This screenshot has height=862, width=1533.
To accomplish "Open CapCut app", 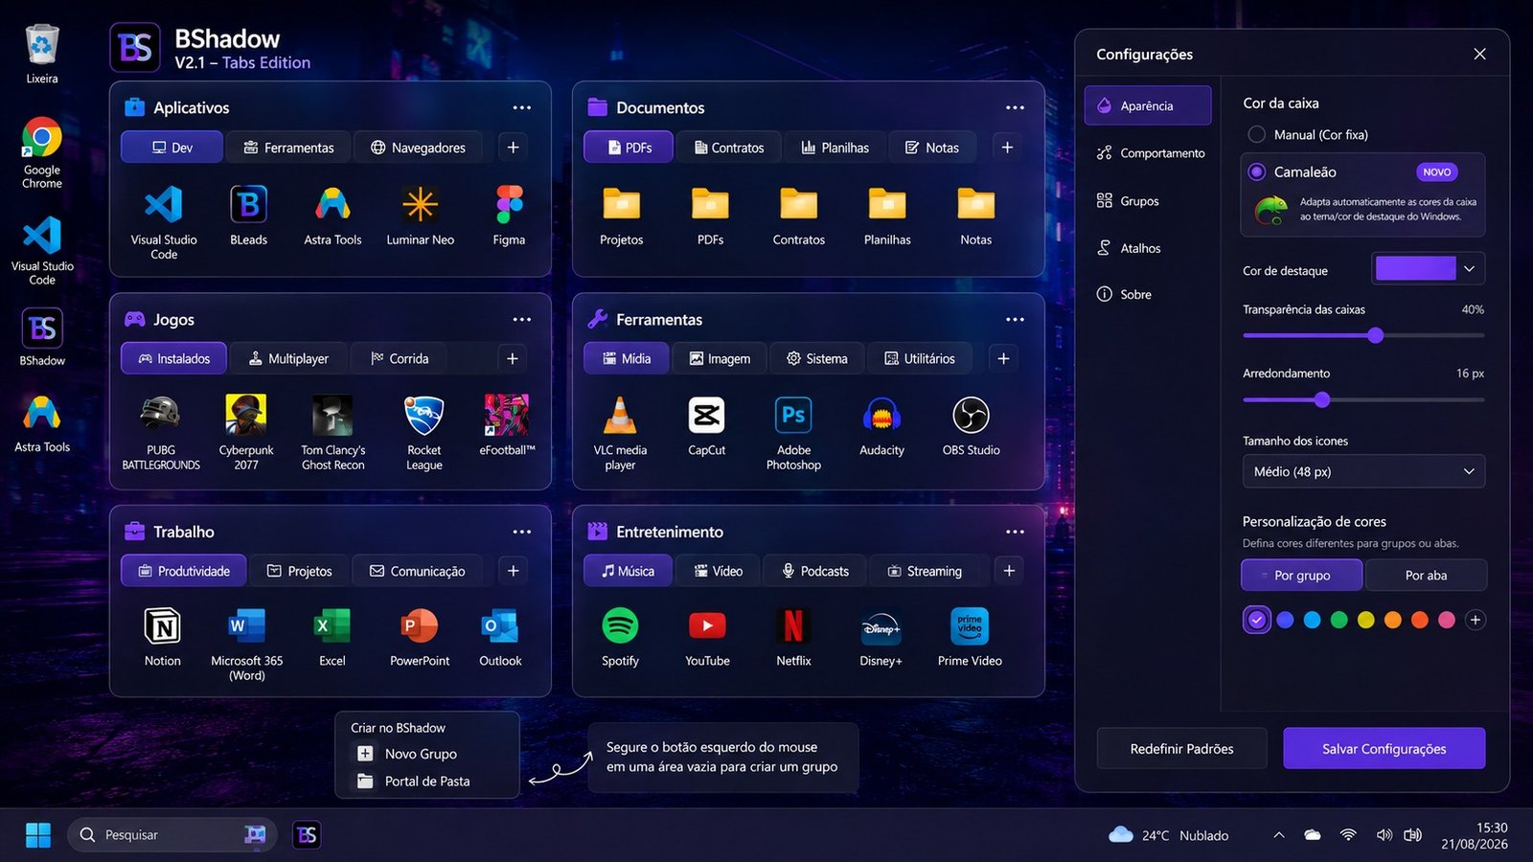I will pos(706,416).
